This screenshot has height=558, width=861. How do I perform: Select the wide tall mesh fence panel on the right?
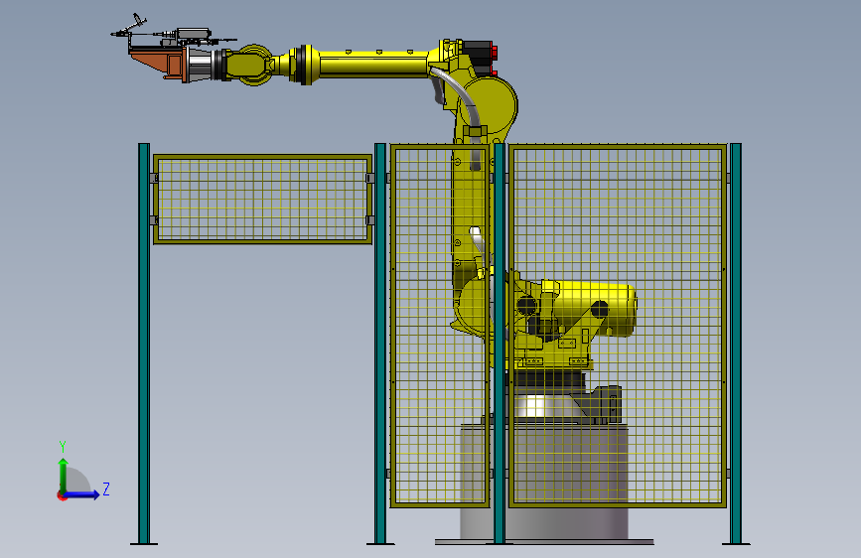[617, 326]
